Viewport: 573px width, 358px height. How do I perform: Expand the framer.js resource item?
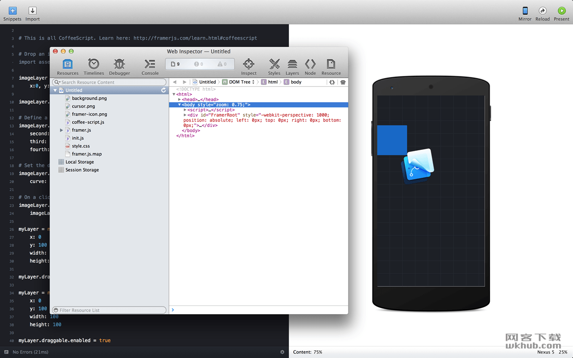(61, 130)
